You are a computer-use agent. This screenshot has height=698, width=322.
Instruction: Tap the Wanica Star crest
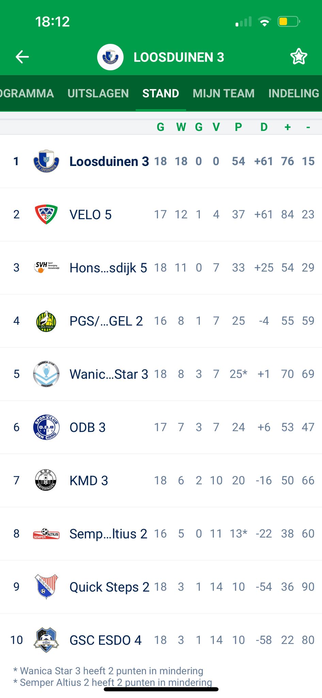[x=46, y=374]
